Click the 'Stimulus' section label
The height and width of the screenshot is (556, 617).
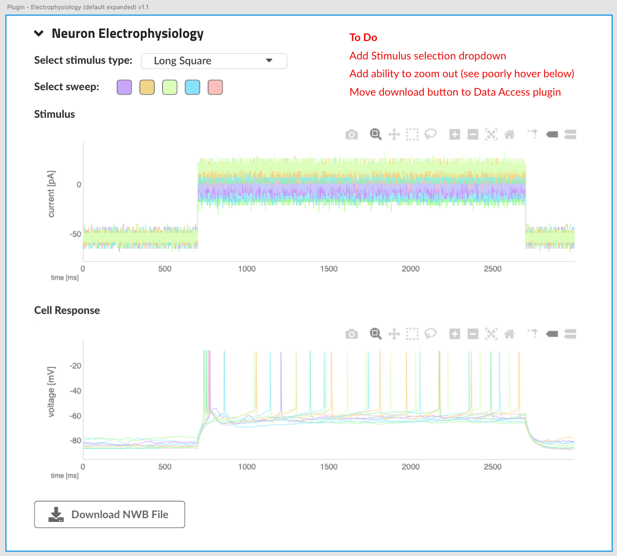55,114
